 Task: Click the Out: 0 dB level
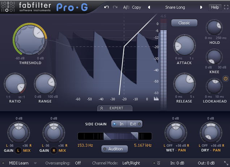206,163
